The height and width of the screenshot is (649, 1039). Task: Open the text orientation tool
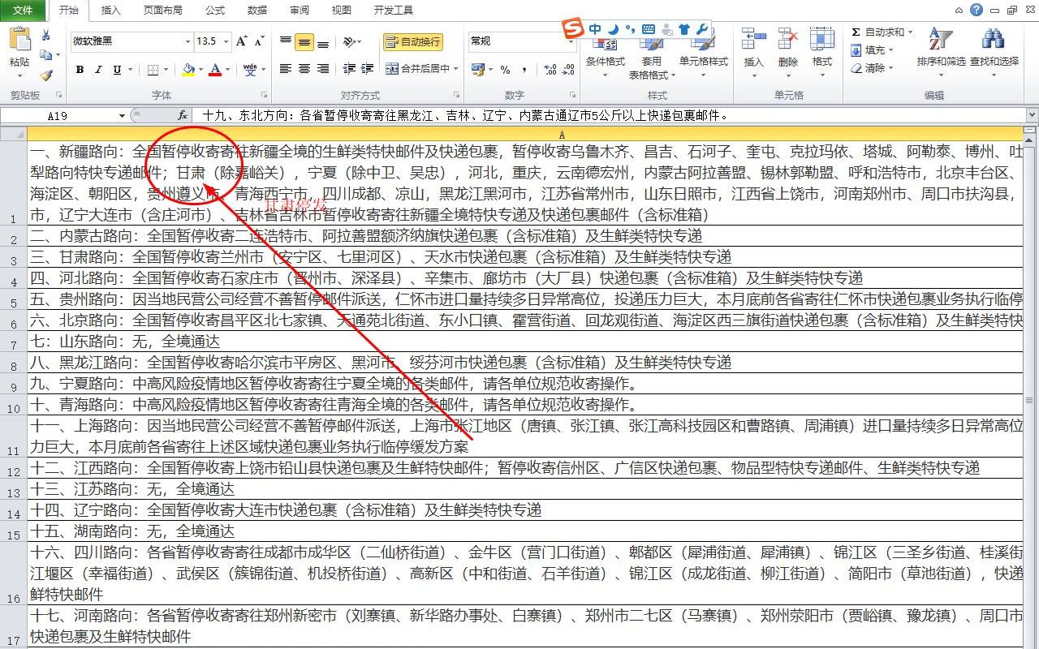point(351,41)
